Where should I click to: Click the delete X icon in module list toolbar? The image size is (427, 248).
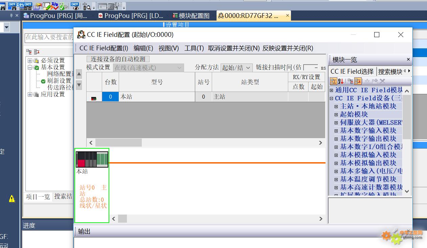pyautogui.click(x=382, y=81)
